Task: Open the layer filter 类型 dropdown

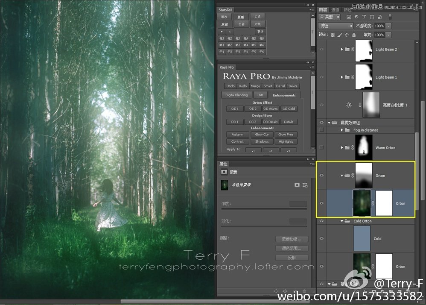Action: [x=330, y=17]
